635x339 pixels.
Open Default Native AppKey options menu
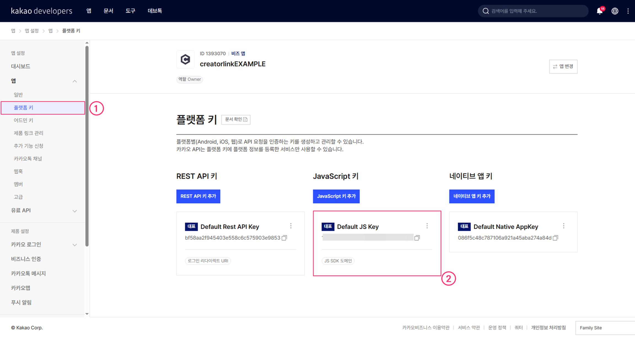click(564, 226)
